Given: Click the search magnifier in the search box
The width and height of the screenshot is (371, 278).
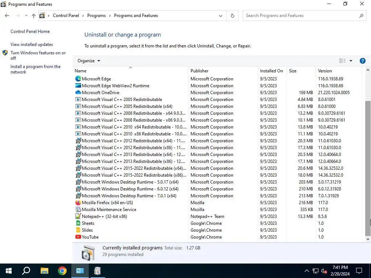Looking at the screenshot, I should pyautogui.click(x=361, y=16).
